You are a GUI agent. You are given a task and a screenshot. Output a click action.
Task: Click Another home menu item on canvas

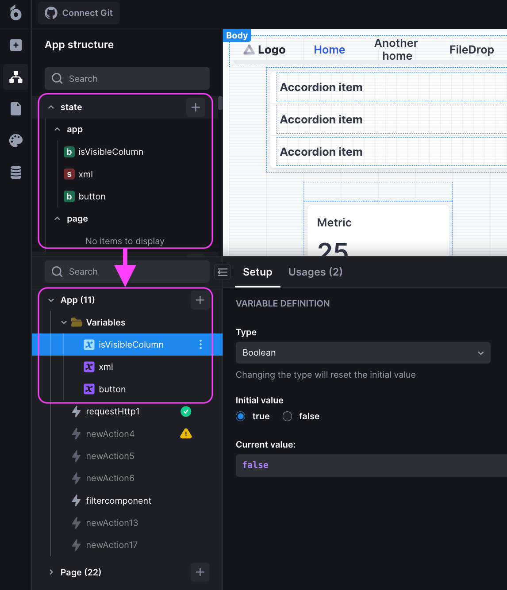396,50
